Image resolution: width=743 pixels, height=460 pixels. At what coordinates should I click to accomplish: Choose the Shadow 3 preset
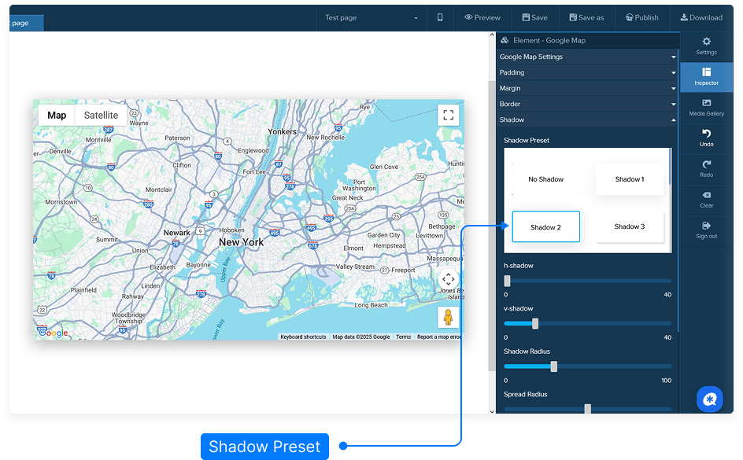629,226
